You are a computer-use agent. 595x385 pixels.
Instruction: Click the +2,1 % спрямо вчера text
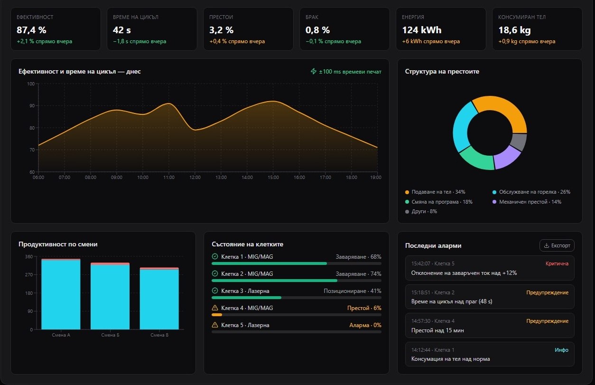[x=45, y=41]
